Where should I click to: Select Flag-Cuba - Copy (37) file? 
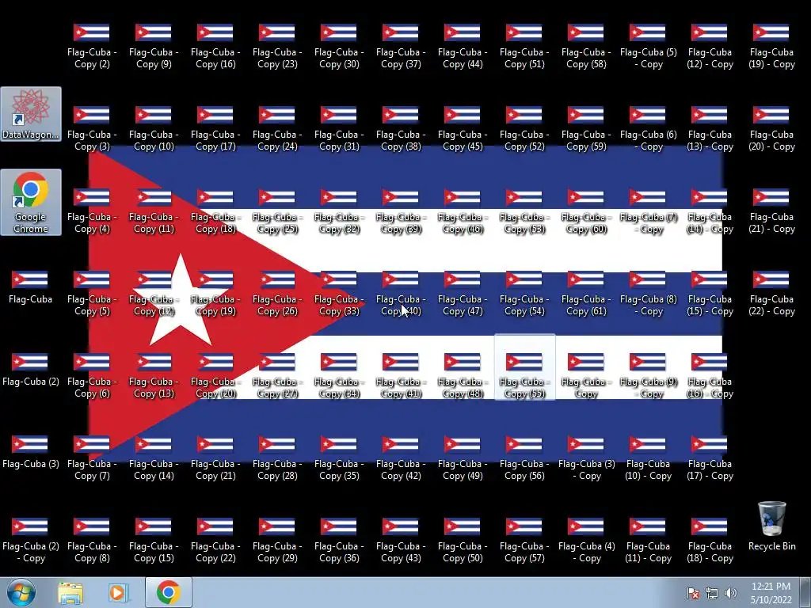point(400,47)
